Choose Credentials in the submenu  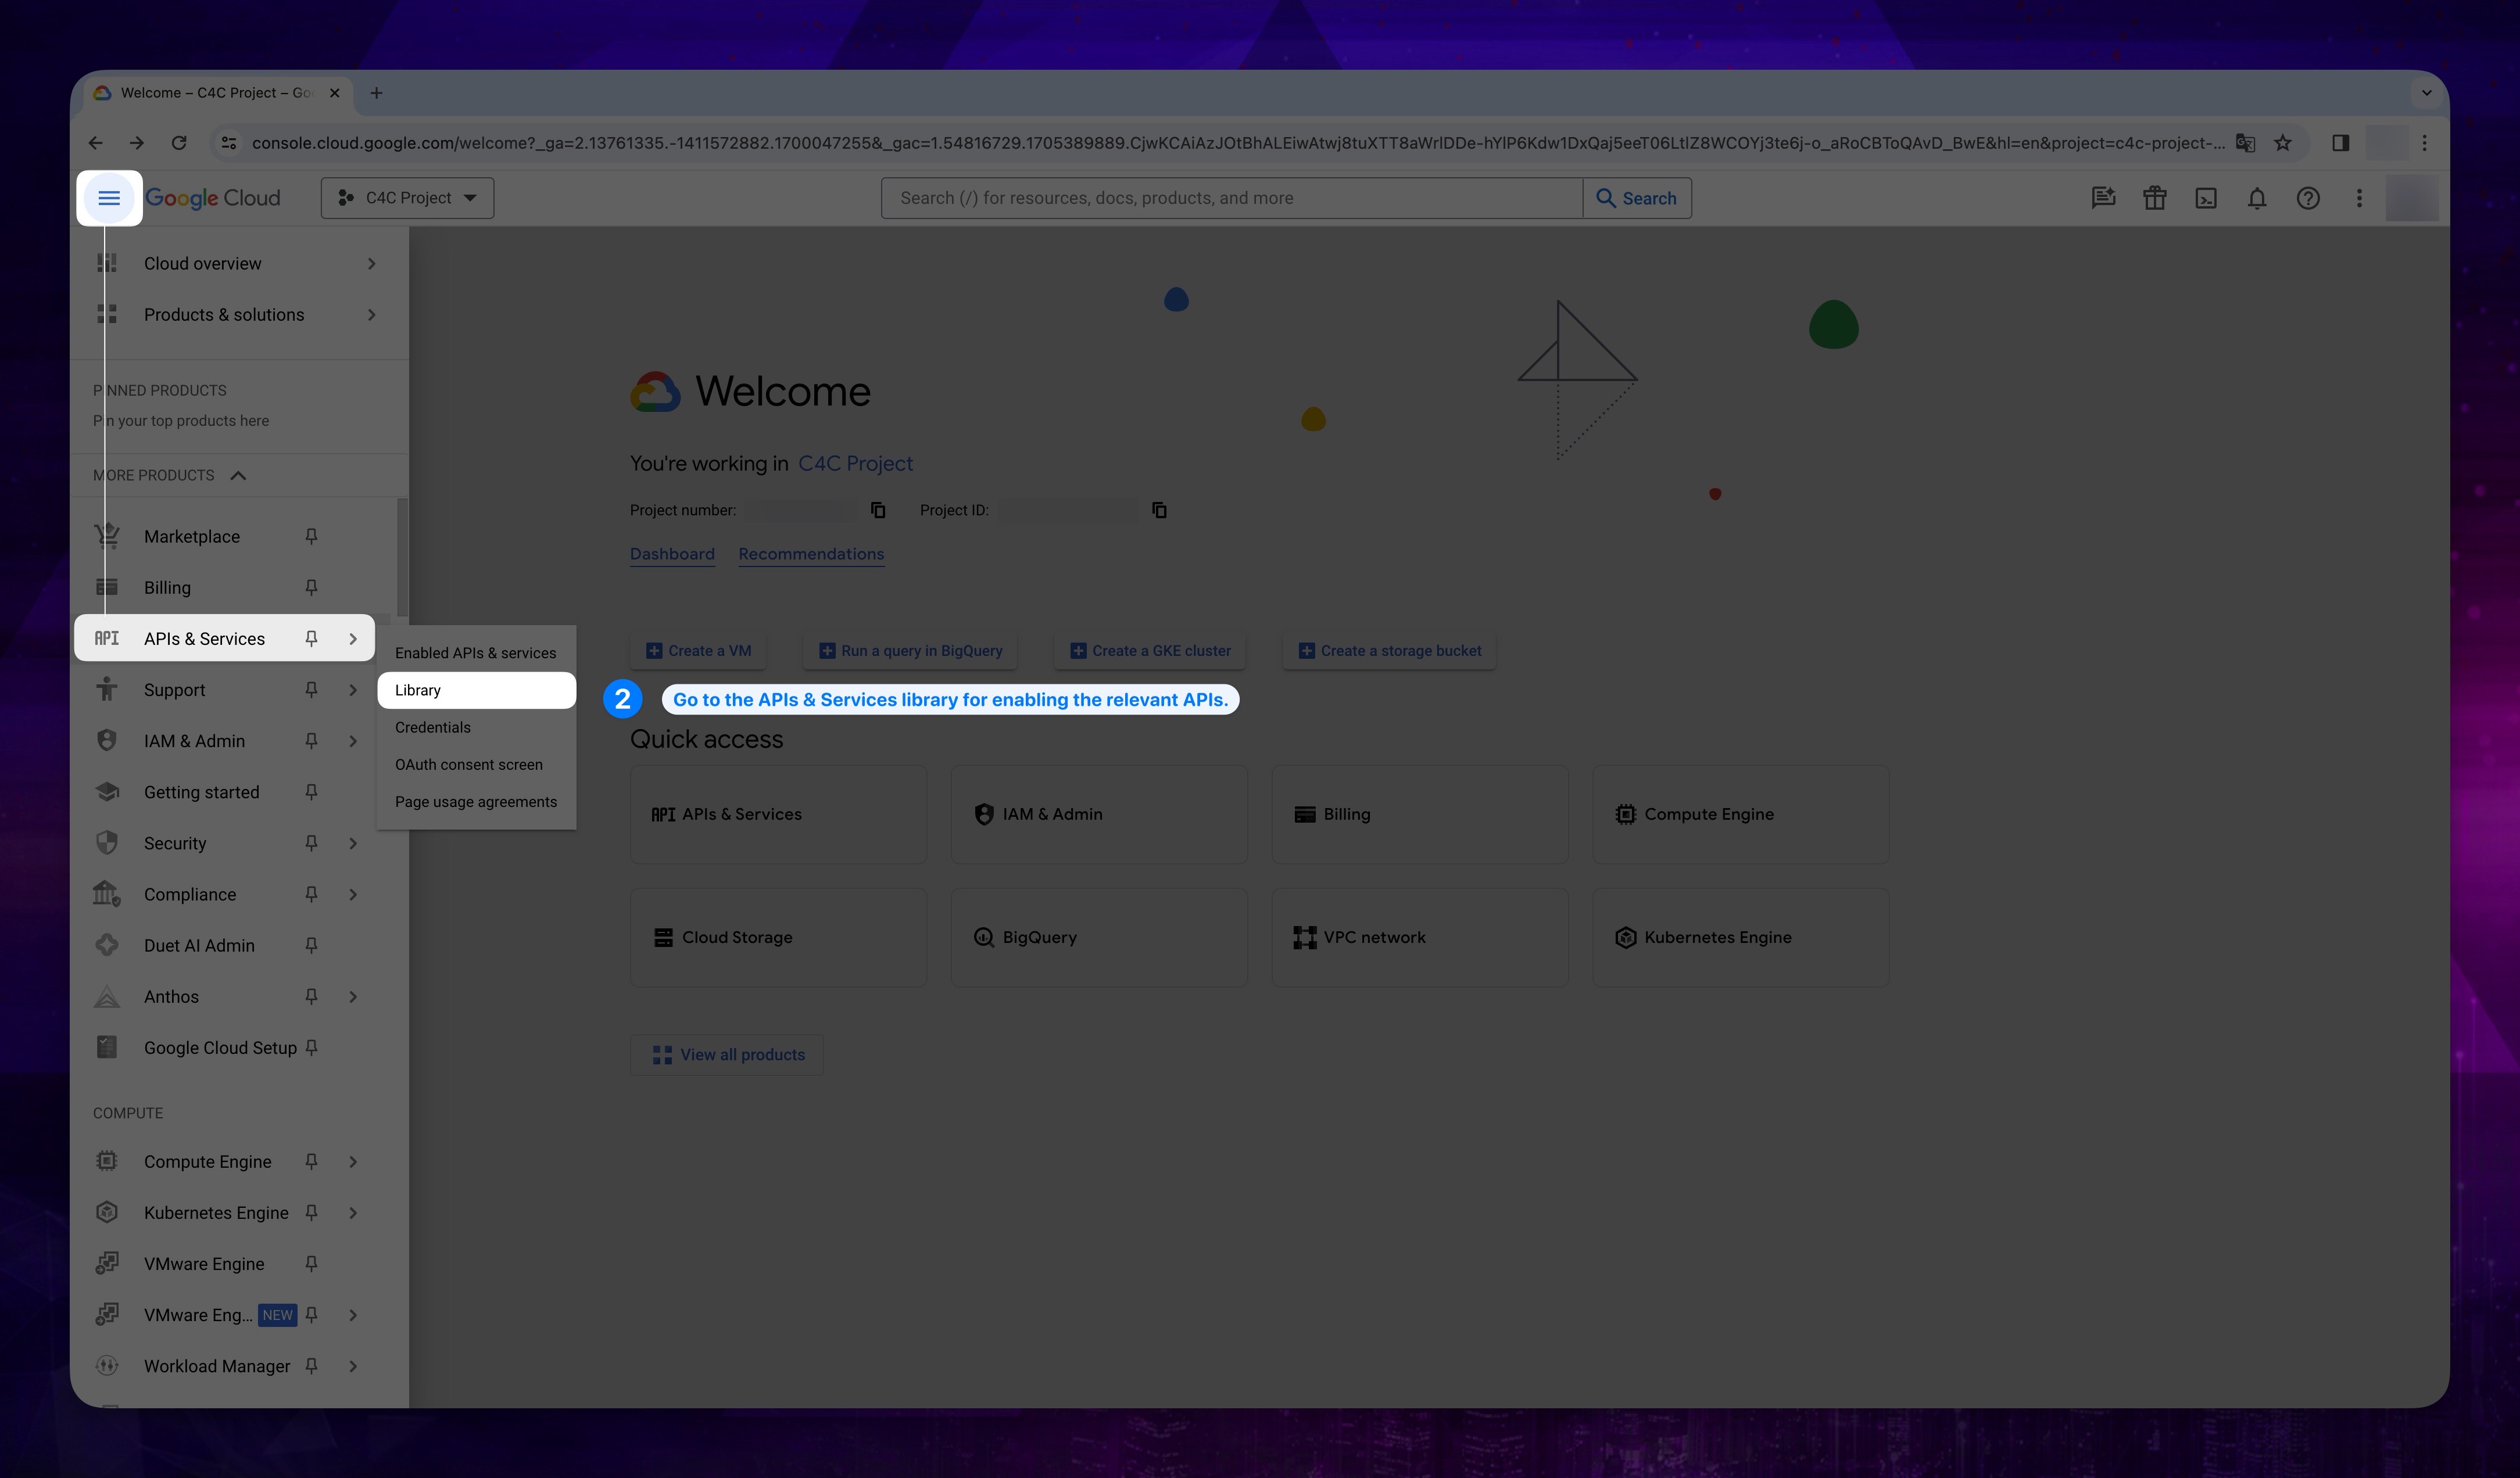[476, 727]
